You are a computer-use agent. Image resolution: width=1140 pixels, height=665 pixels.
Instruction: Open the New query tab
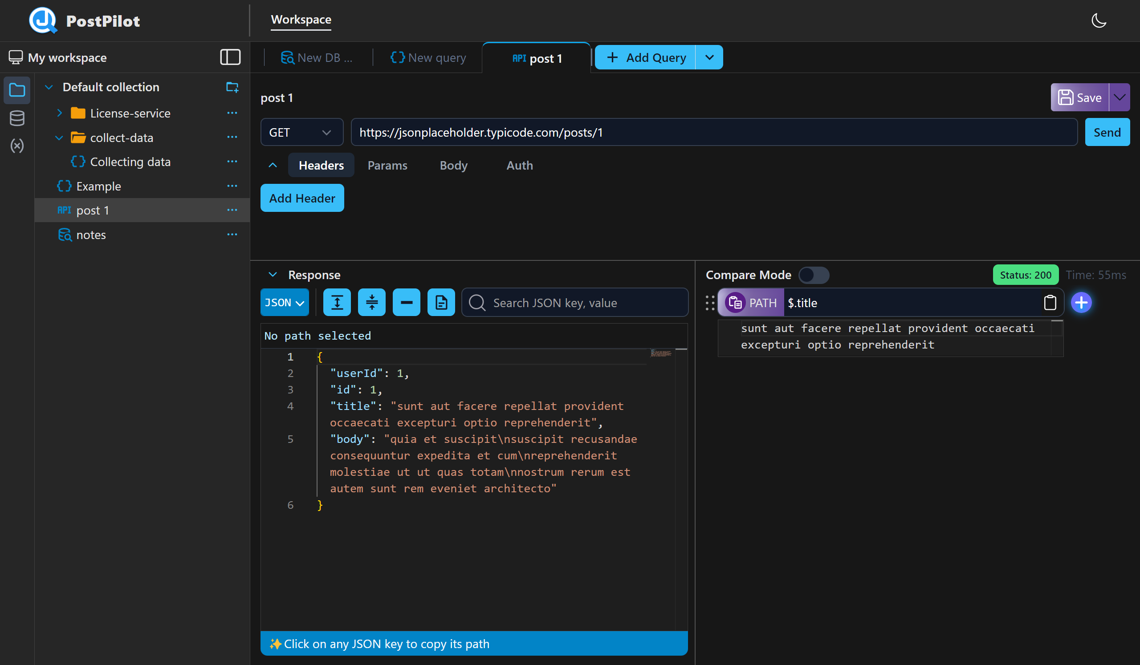click(428, 58)
